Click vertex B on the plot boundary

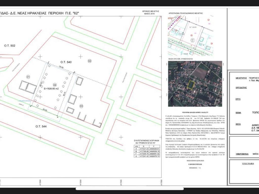click(x=31, y=106)
